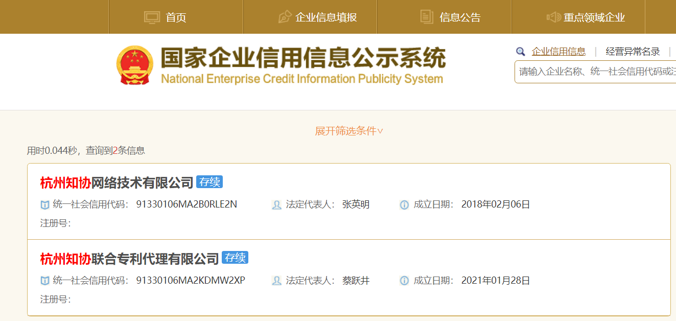Click the 国家企业信用信息公示系统 site title

point(303,58)
